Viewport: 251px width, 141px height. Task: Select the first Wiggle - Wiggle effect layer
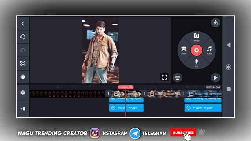(x=126, y=108)
